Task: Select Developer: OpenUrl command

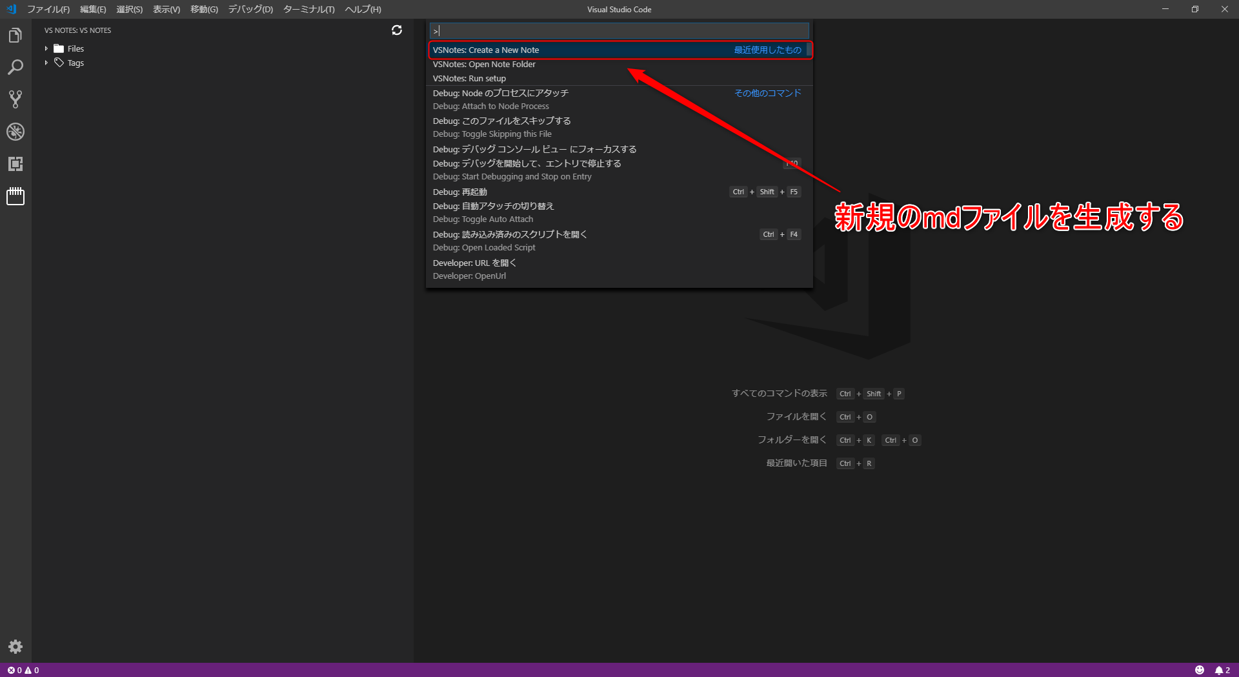Action: [x=619, y=269]
